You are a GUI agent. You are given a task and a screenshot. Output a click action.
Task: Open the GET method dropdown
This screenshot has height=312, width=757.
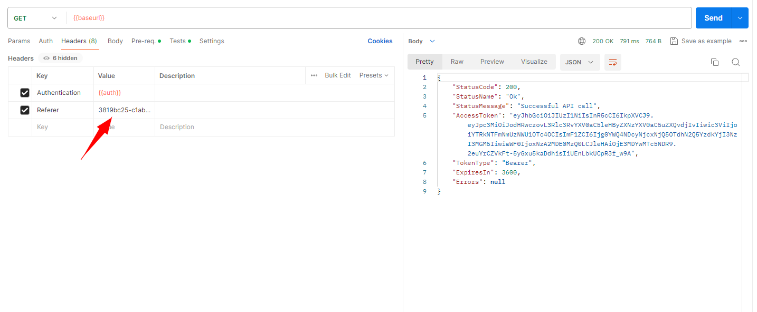pyautogui.click(x=35, y=18)
